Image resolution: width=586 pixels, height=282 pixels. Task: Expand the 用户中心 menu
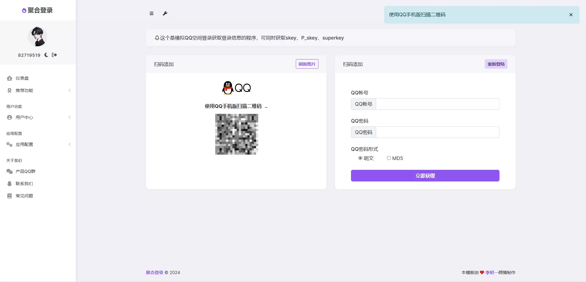tap(38, 117)
